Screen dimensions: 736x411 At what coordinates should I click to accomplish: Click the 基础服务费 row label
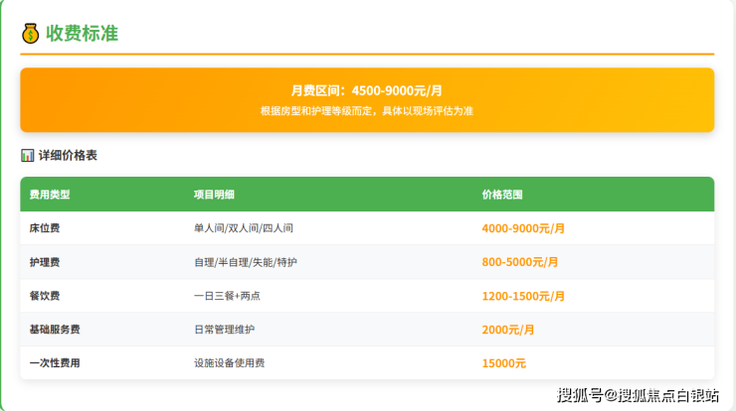click(x=55, y=330)
